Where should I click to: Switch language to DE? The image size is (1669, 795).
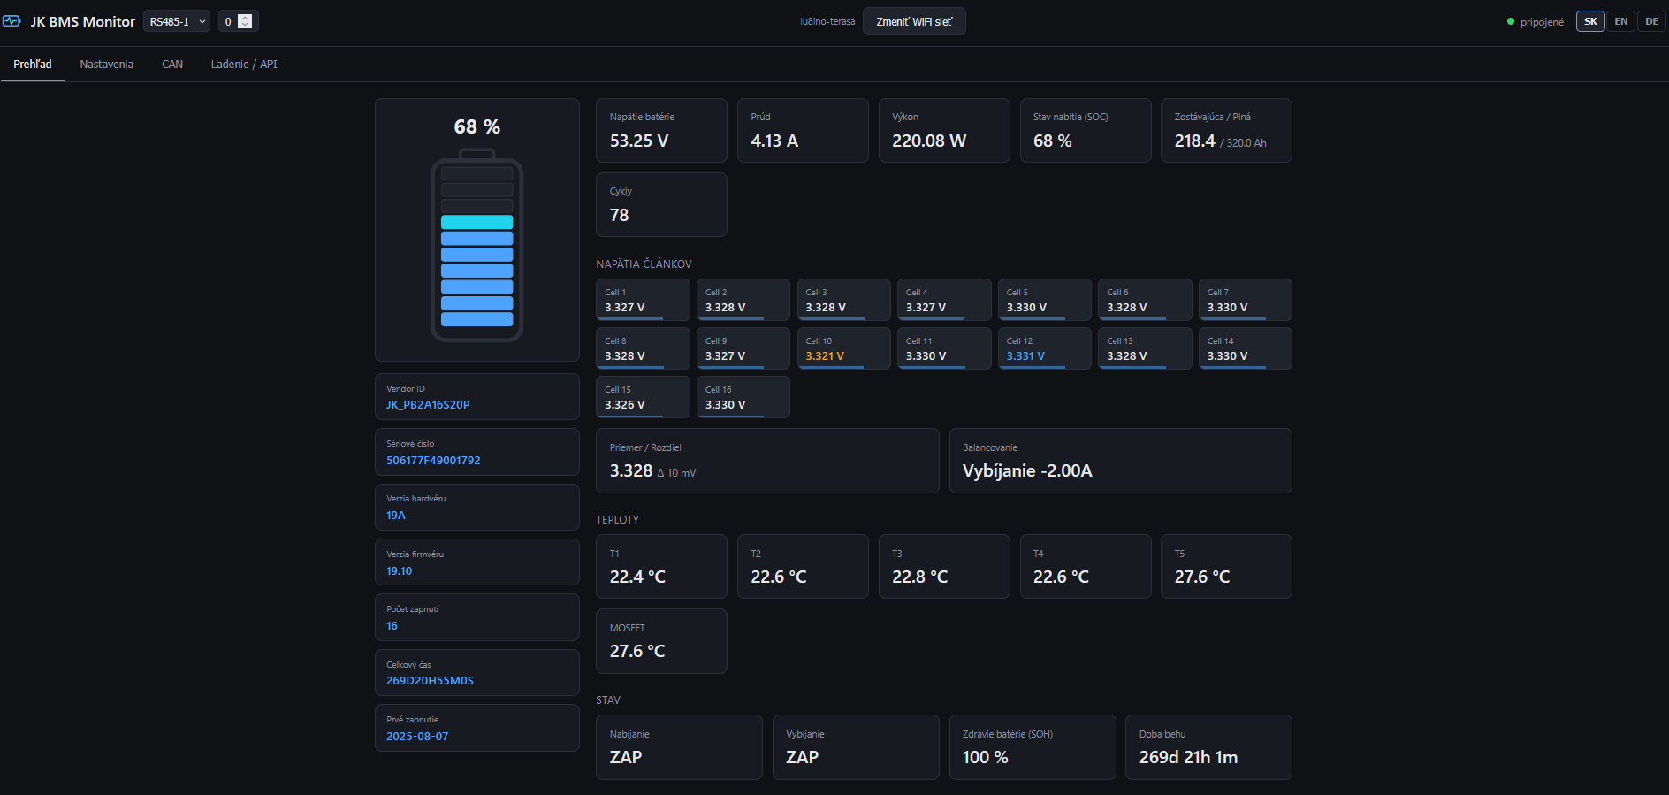[x=1652, y=21]
